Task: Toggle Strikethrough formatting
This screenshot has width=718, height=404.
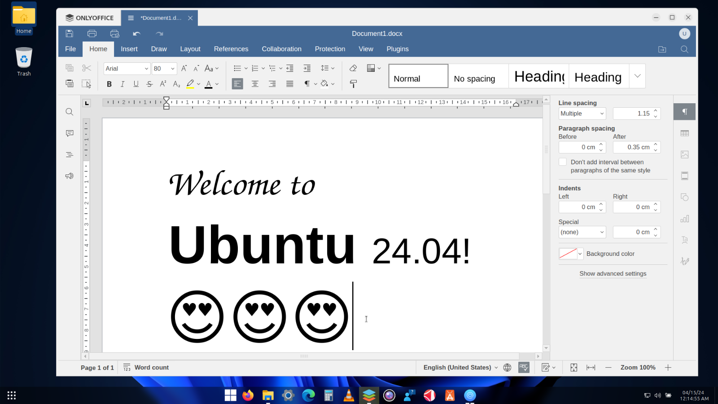Action: (149, 83)
